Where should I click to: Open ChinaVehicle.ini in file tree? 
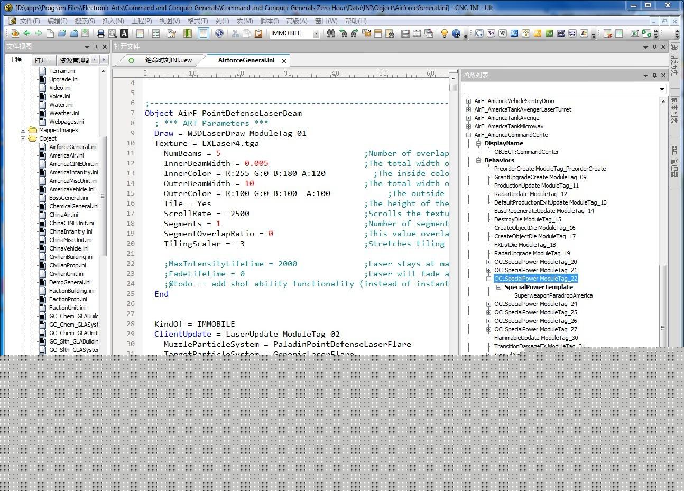69,248
